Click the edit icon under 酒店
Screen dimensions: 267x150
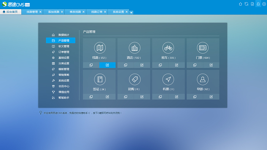click(142, 65)
